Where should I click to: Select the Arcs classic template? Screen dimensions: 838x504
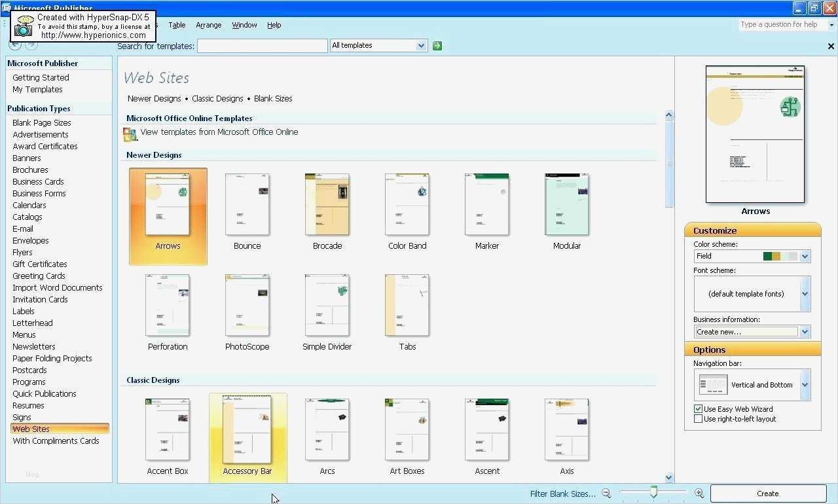click(327, 437)
